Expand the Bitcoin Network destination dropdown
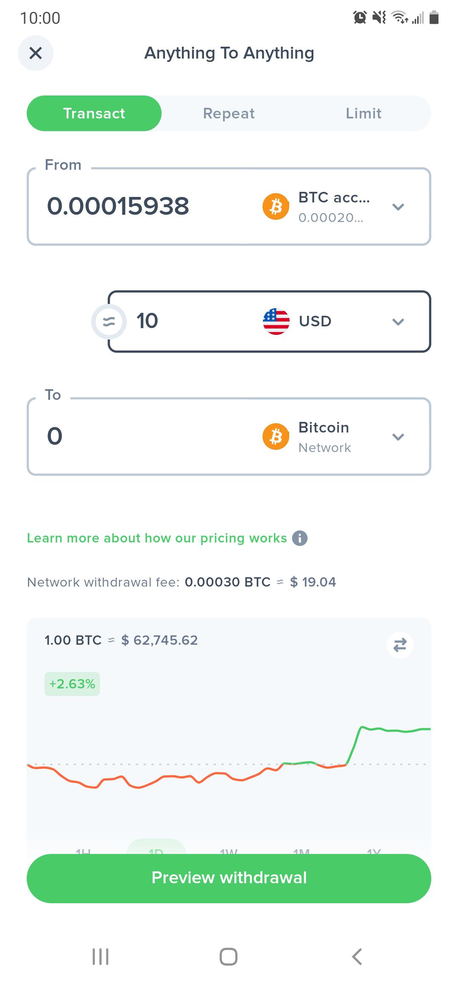Screen dimensions: 458x983 398,437
